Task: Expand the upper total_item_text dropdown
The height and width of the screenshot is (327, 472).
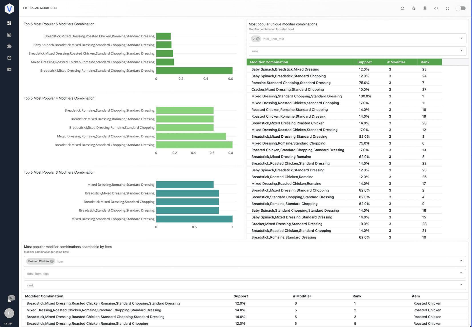Action: tap(461, 38)
